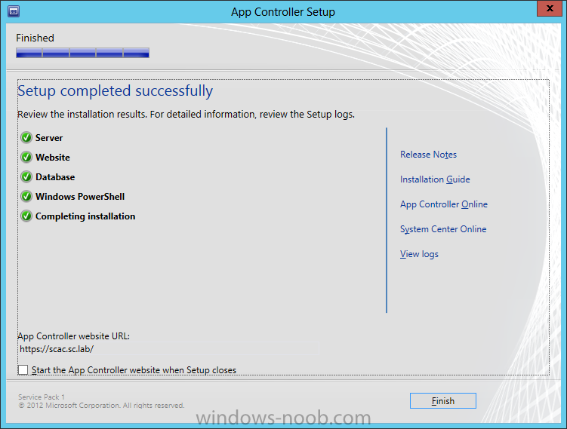Enable Start the App Controller website checkbox

click(23, 369)
